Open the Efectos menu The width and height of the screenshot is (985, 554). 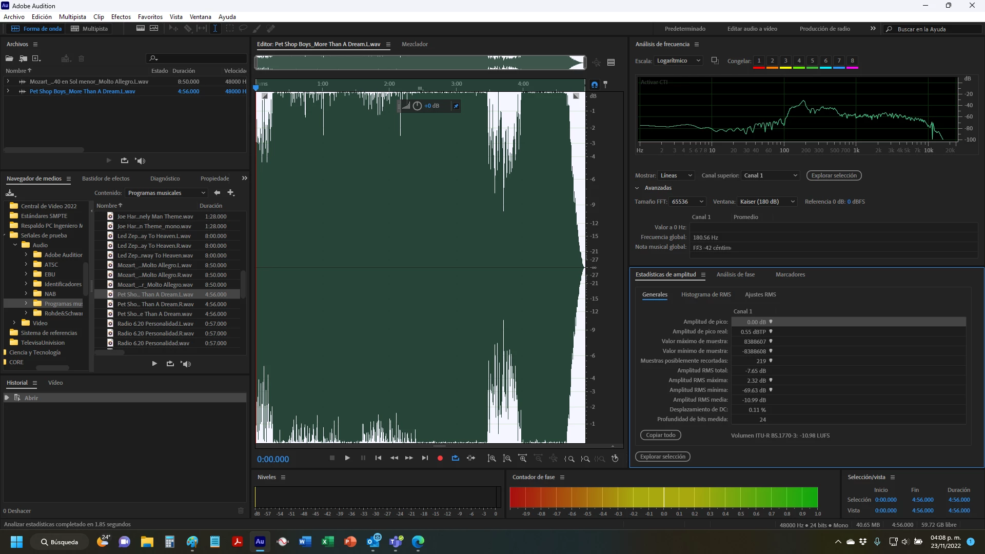121,16
